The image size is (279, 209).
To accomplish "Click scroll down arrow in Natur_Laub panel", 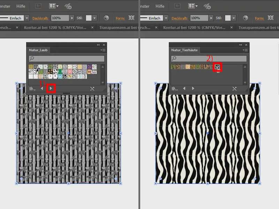I will click(x=103, y=83).
